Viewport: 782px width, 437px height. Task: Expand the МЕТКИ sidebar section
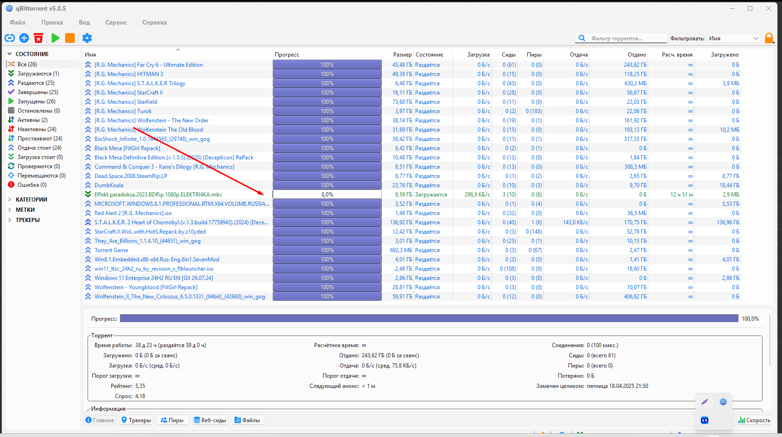point(9,209)
